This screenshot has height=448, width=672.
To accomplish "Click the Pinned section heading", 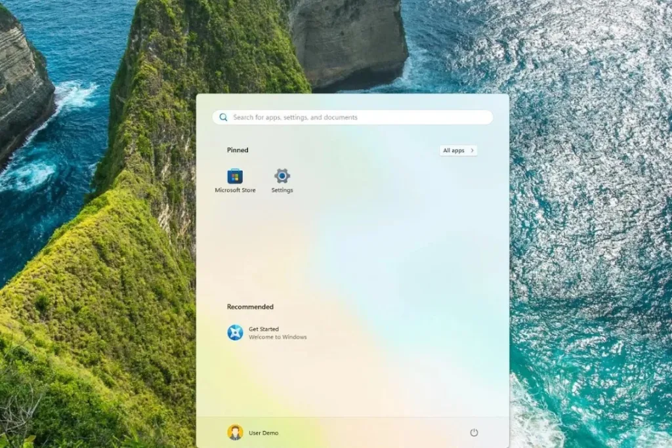I will pyautogui.click(x=238, y=150).
